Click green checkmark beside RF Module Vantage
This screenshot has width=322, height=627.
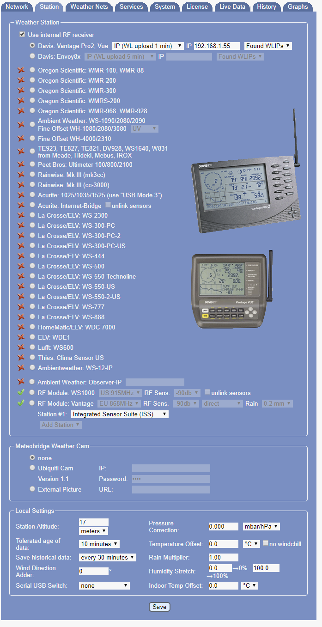[21, 403]
